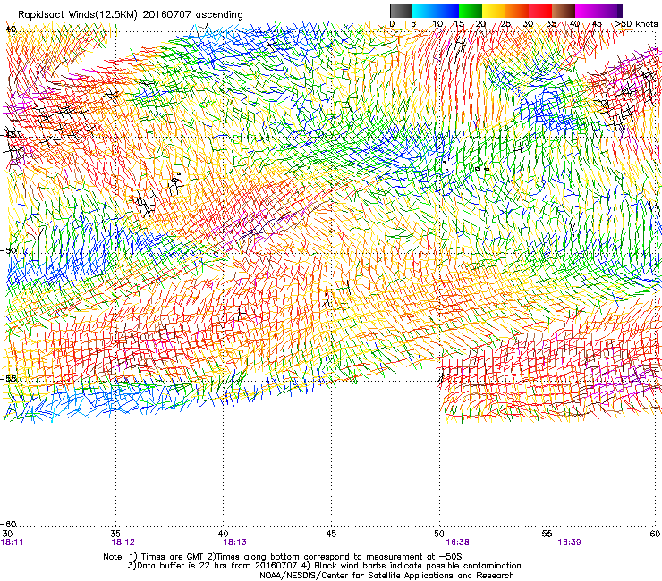
Task: Click the 18:13 purple time stamp
Action: pyautogui.click(x=234, y=543)
